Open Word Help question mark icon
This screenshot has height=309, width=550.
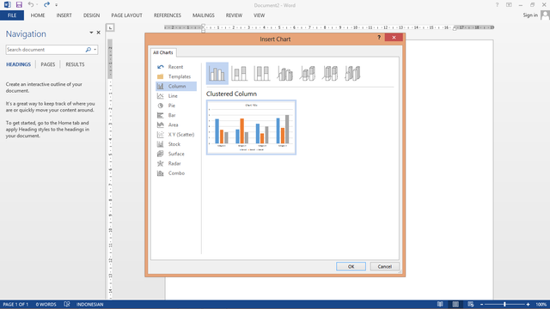[x=497, y=5]
